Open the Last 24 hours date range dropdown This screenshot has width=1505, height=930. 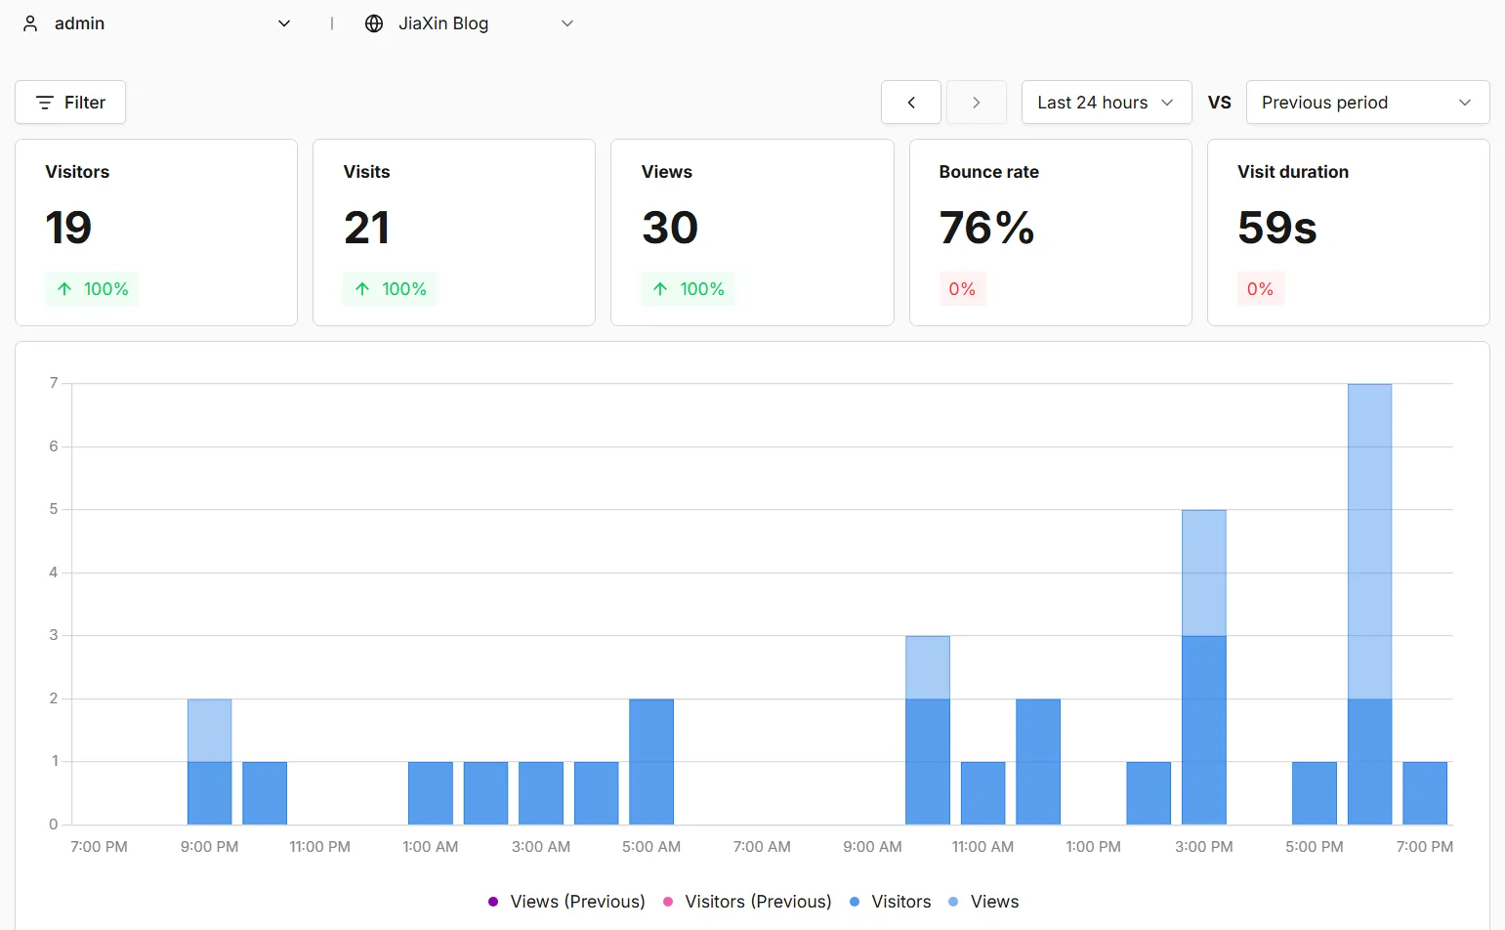coord(1107,103)
